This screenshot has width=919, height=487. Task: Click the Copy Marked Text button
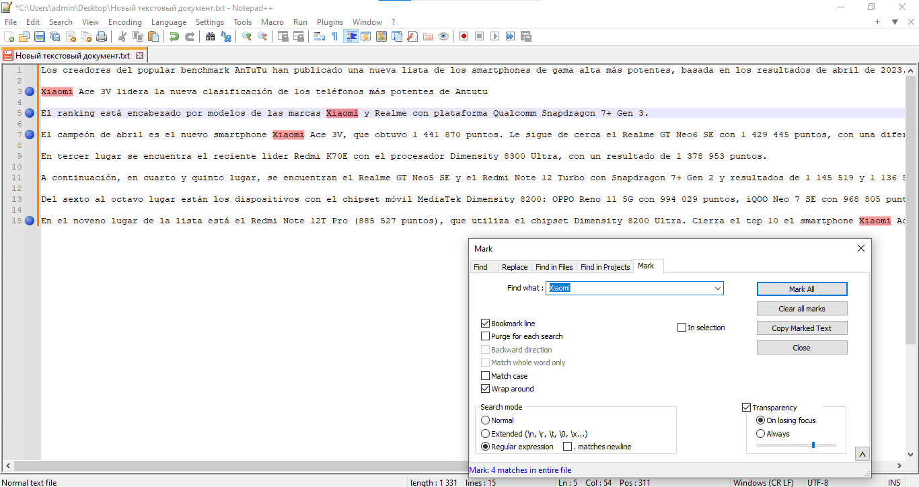[802, 328]
